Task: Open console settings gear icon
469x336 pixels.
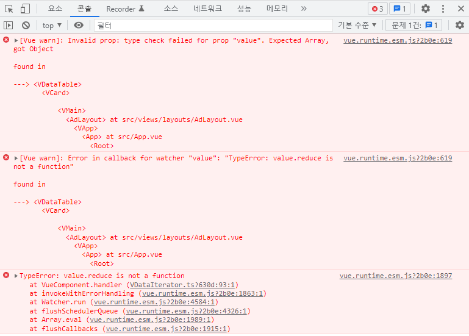Action: point(460,25)
